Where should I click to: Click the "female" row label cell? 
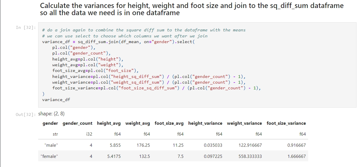point(49,156)
